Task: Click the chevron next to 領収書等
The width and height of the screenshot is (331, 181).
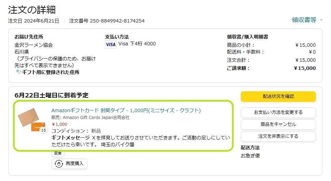Action: [321, 20]
